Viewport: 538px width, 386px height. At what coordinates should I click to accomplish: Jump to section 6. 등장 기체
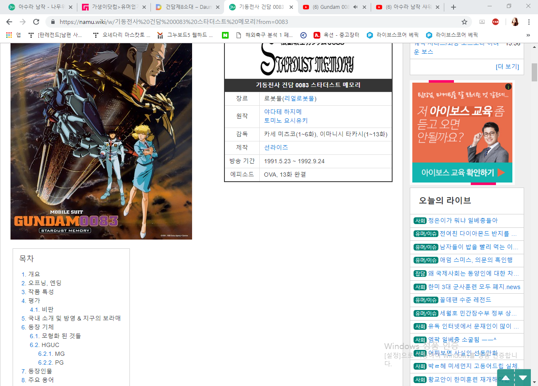tap(38, 327)
